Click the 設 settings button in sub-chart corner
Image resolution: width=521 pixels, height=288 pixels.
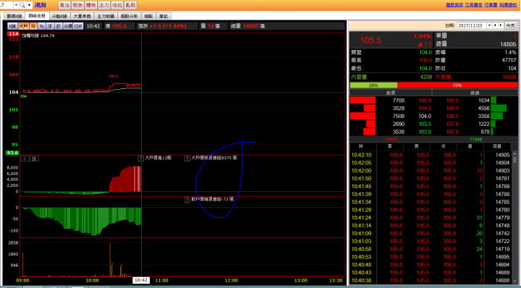coord(34,158)
